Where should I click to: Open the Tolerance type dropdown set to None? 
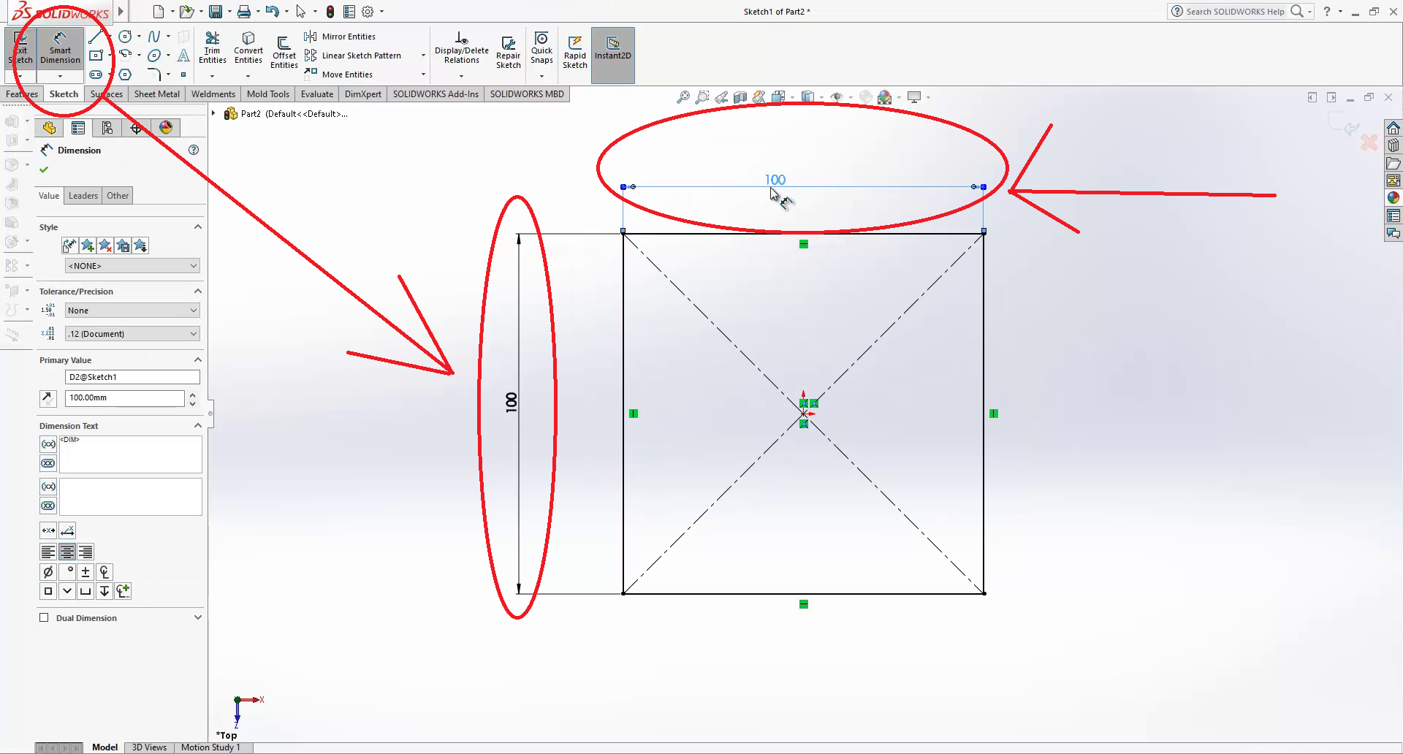(x=132, y=311)
